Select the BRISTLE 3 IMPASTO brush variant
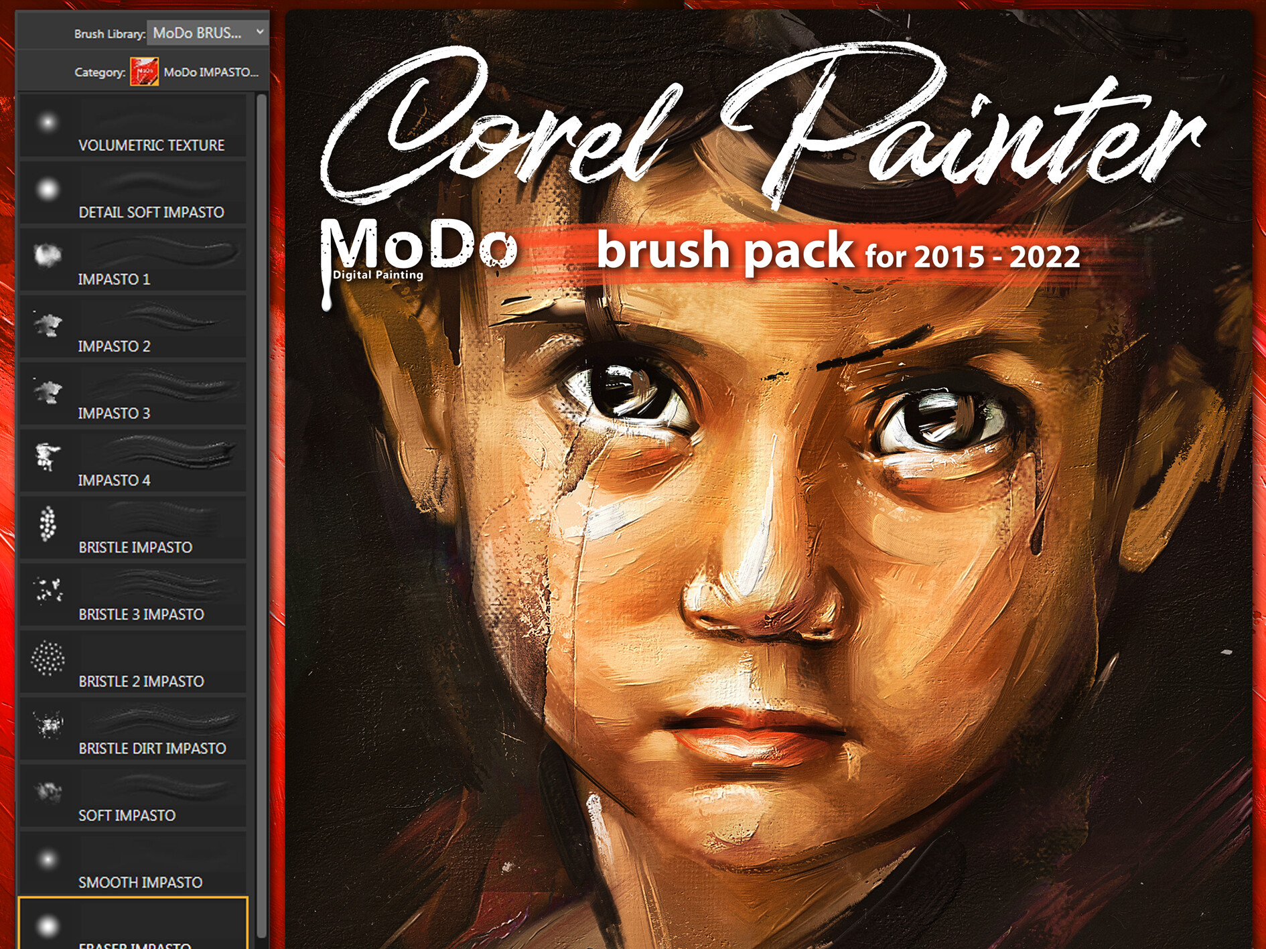The image size is (1266, 949). tap(133, 595)
